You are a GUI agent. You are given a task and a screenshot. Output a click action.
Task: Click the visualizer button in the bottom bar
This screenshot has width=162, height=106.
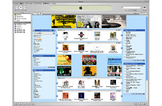click(x=140, y=104)
